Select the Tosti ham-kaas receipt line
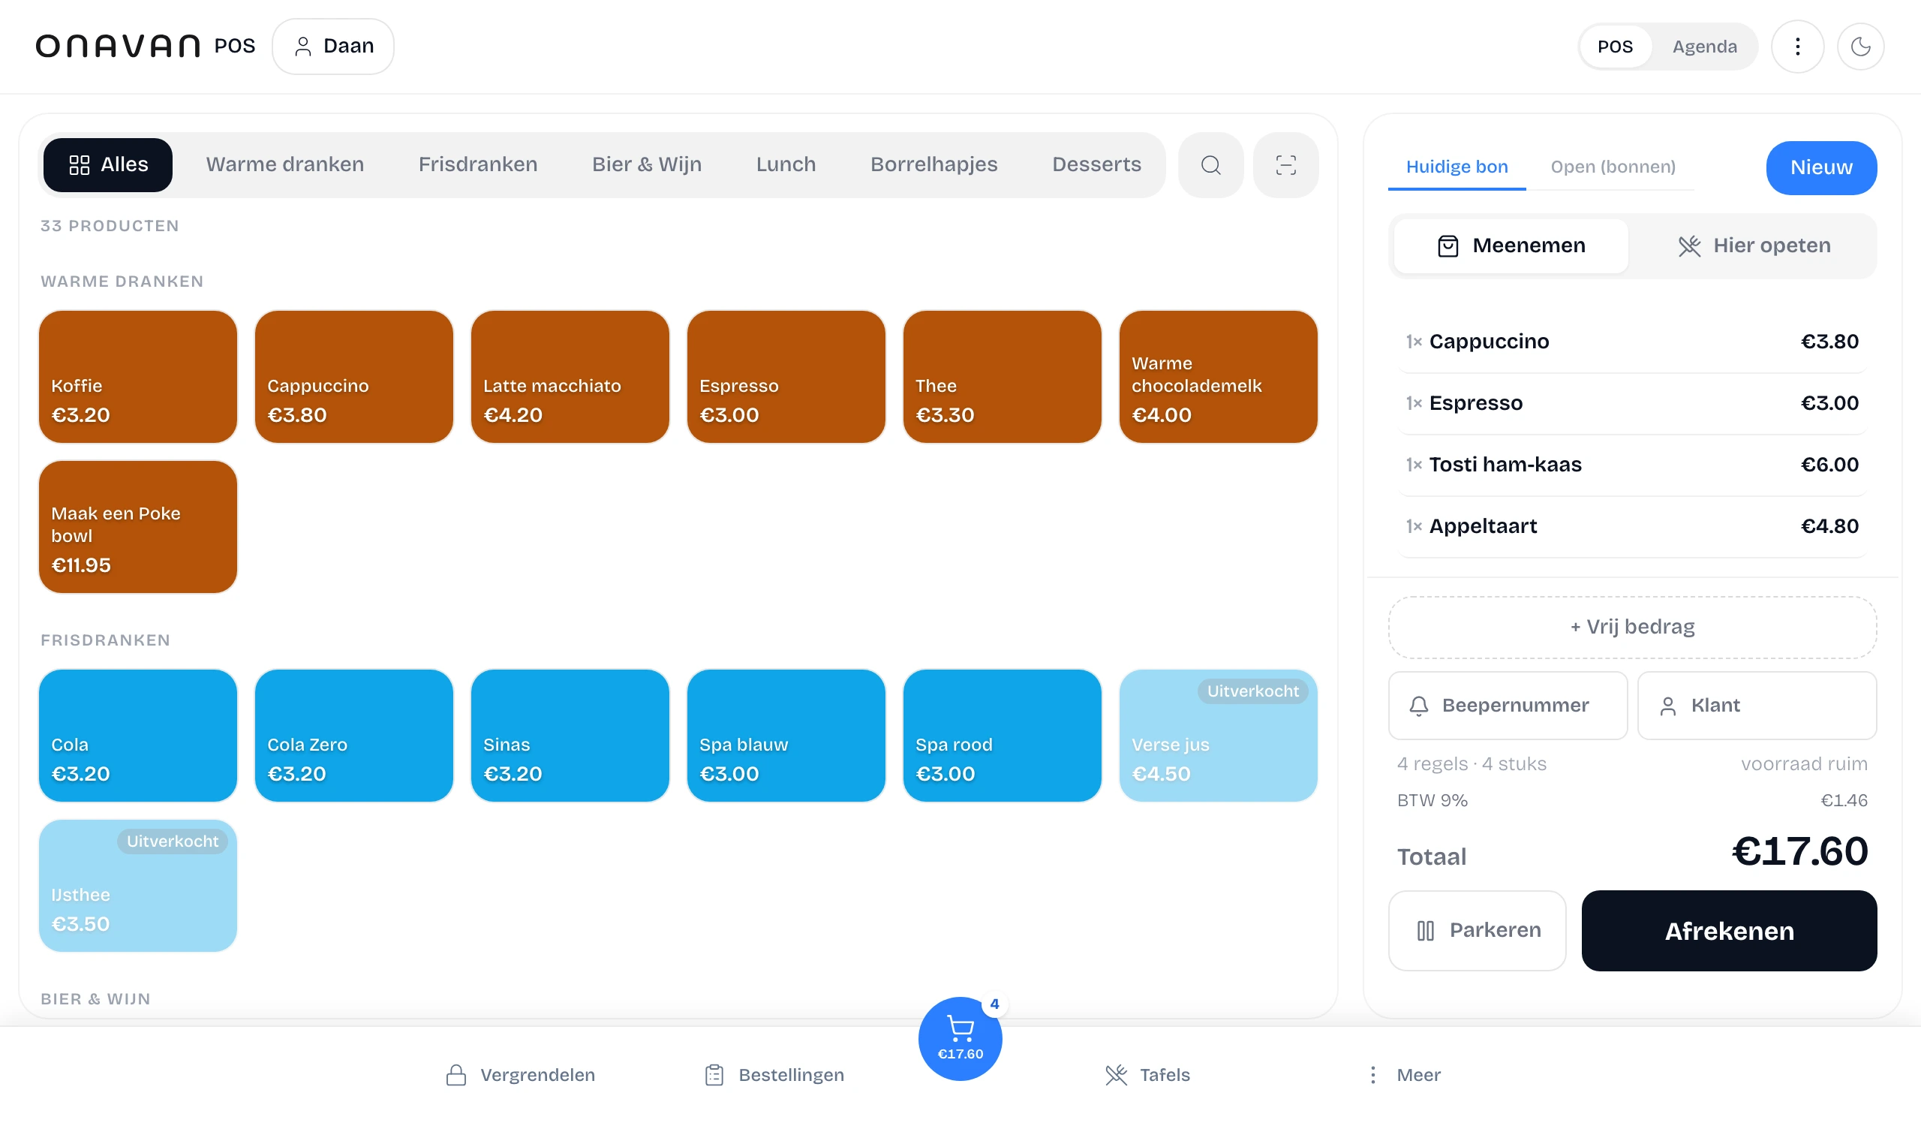This screenshot has height=1123, width=1921. (x=1631, y=465)
